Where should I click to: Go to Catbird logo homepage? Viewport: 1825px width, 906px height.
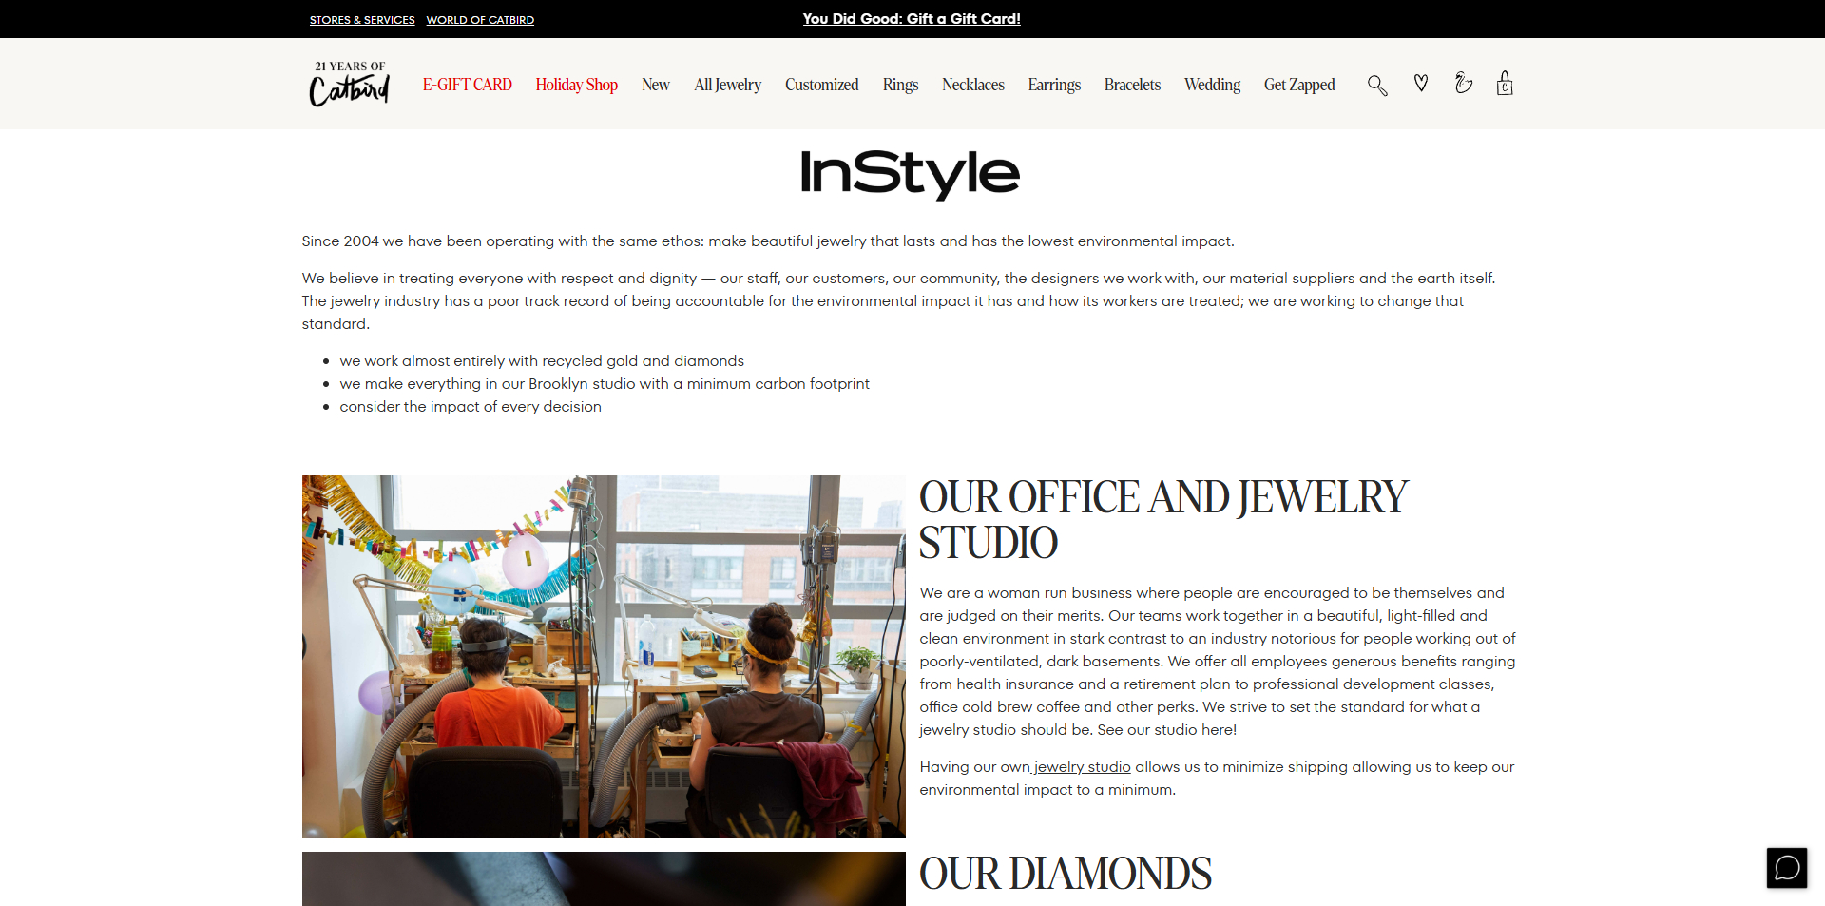pos(350,84)
